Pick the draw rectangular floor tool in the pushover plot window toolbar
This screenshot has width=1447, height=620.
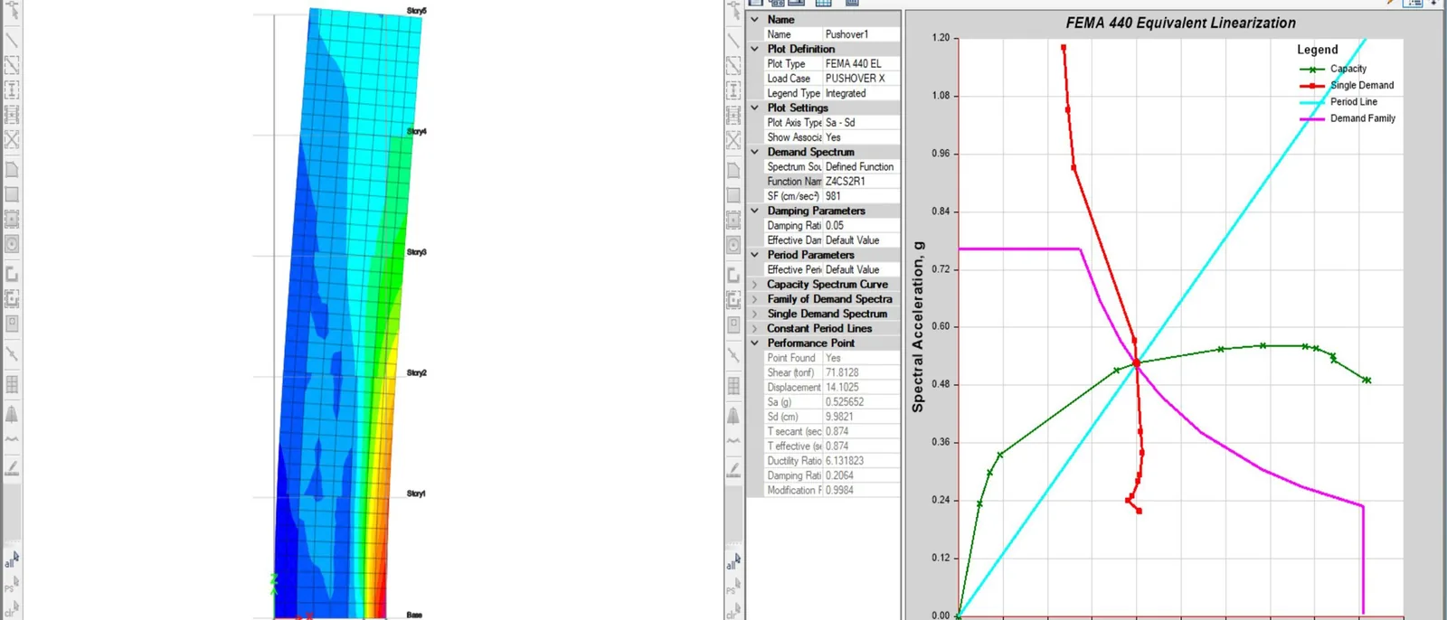pyautogui.click(x=733, y=194)
